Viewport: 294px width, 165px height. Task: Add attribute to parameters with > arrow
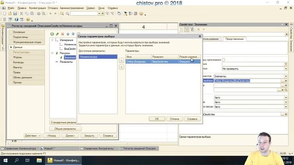click(121, 60)
